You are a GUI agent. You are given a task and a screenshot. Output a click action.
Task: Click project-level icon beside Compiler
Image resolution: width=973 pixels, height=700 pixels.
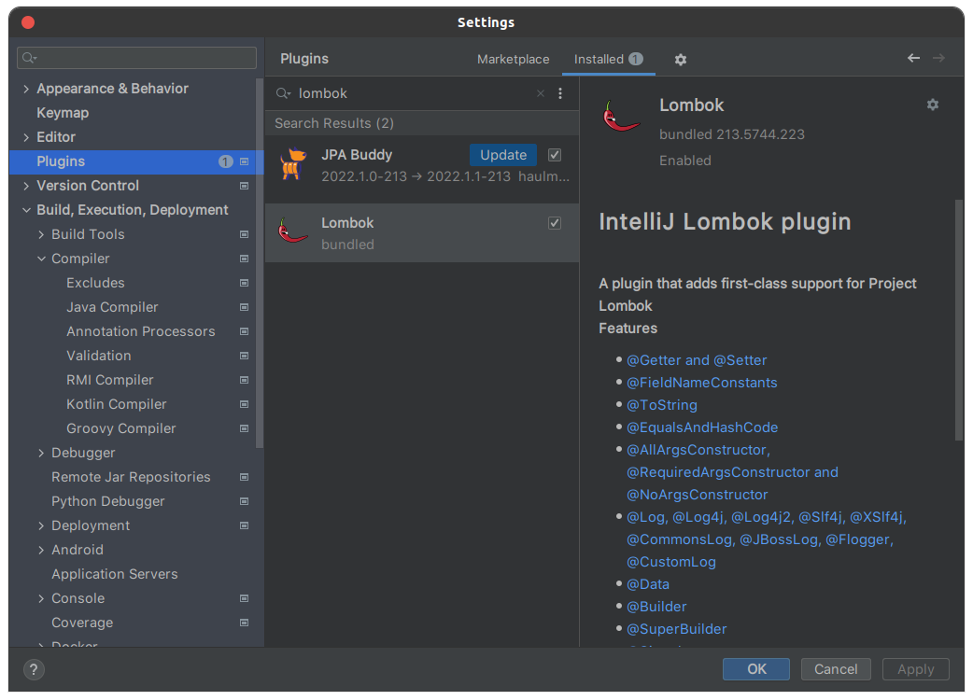point(244,259)
